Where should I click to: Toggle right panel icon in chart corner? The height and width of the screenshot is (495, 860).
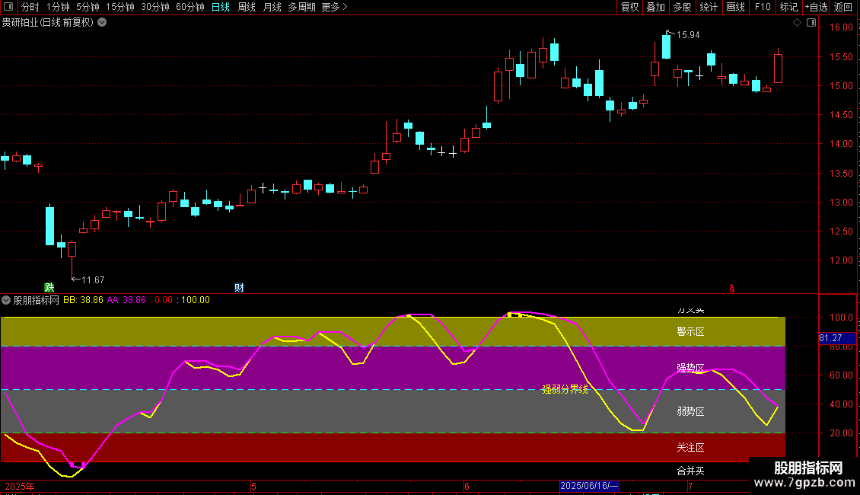tap(811, 23)
